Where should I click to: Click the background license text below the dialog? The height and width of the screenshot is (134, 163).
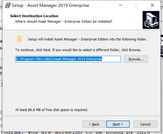(75, 133)
